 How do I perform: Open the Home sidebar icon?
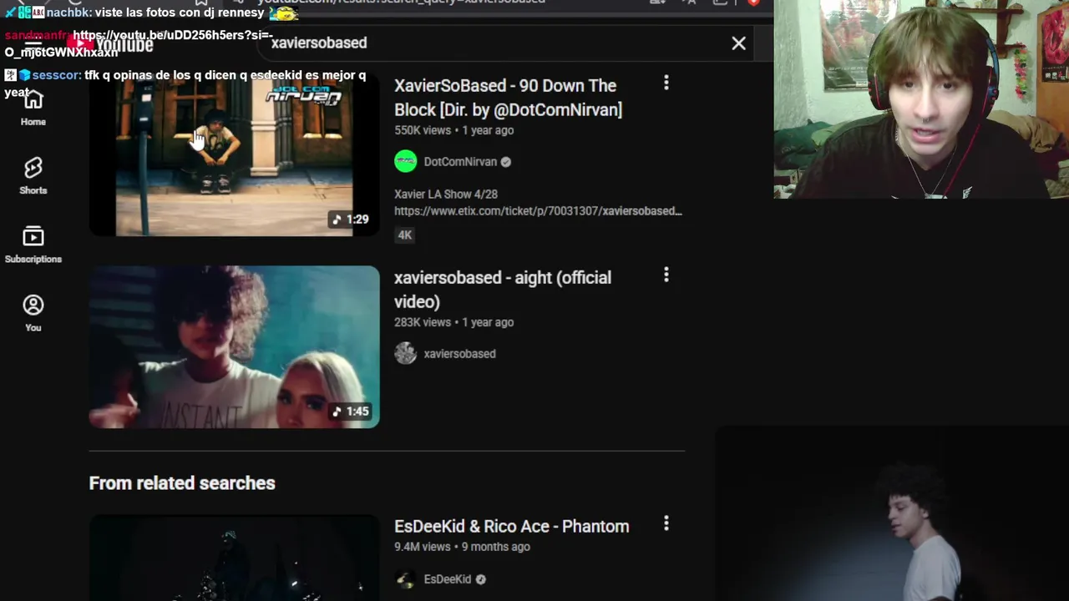pyautogui.click(x=33, y=108)
